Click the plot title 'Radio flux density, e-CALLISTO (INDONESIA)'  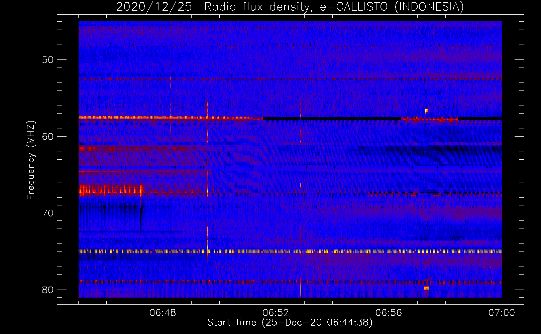334,7
